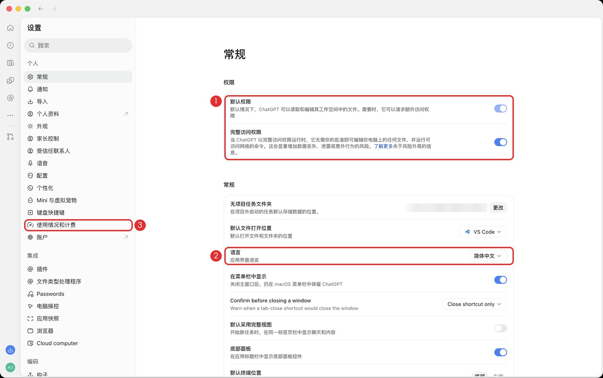Click the chat bubbles icon in rail

pyautogui.click(x=11, y=80)
